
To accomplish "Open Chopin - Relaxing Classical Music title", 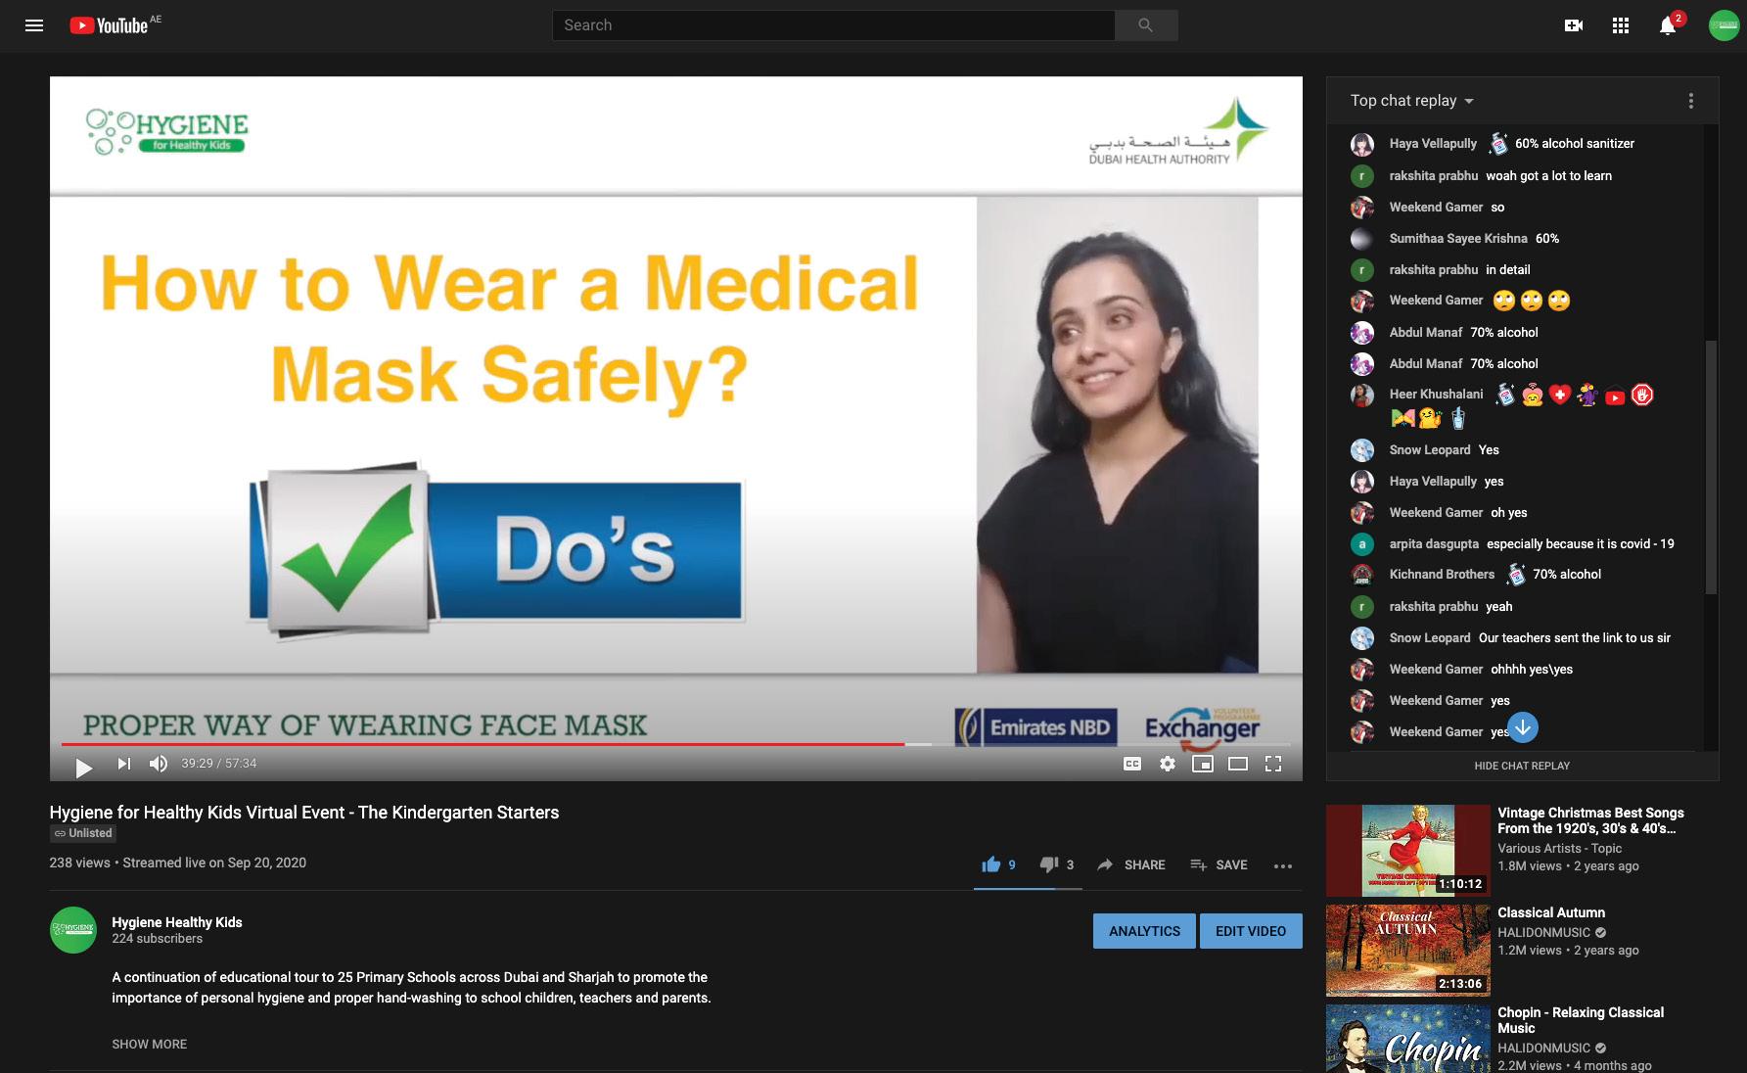I will click(x=1581, y=1020).
